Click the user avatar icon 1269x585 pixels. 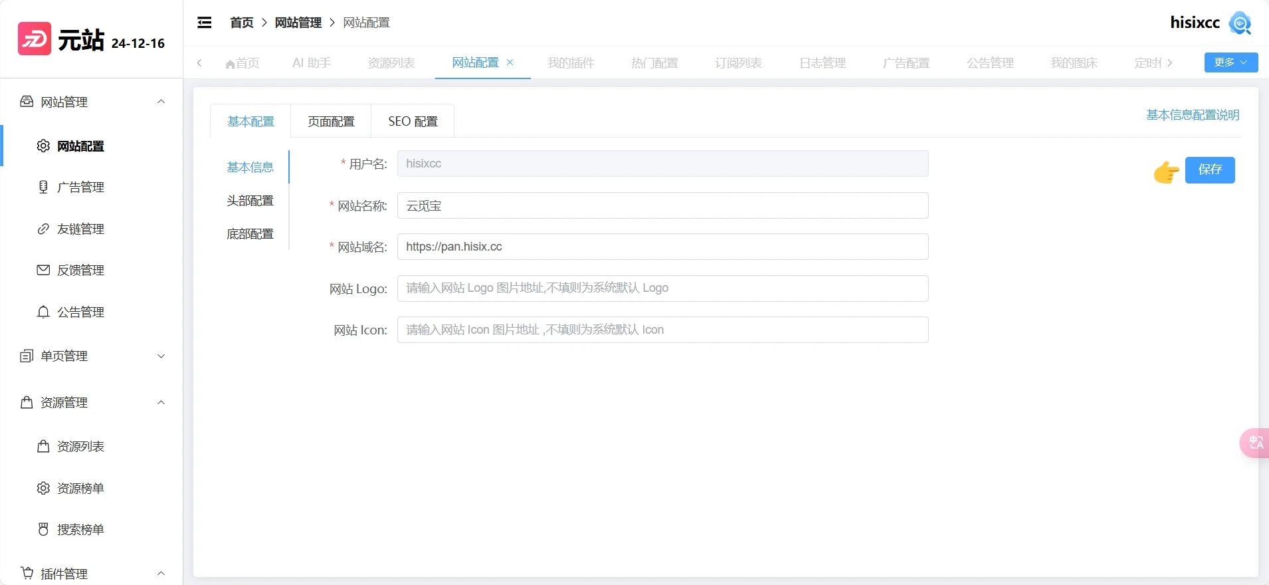click(x=1240, y=23)
